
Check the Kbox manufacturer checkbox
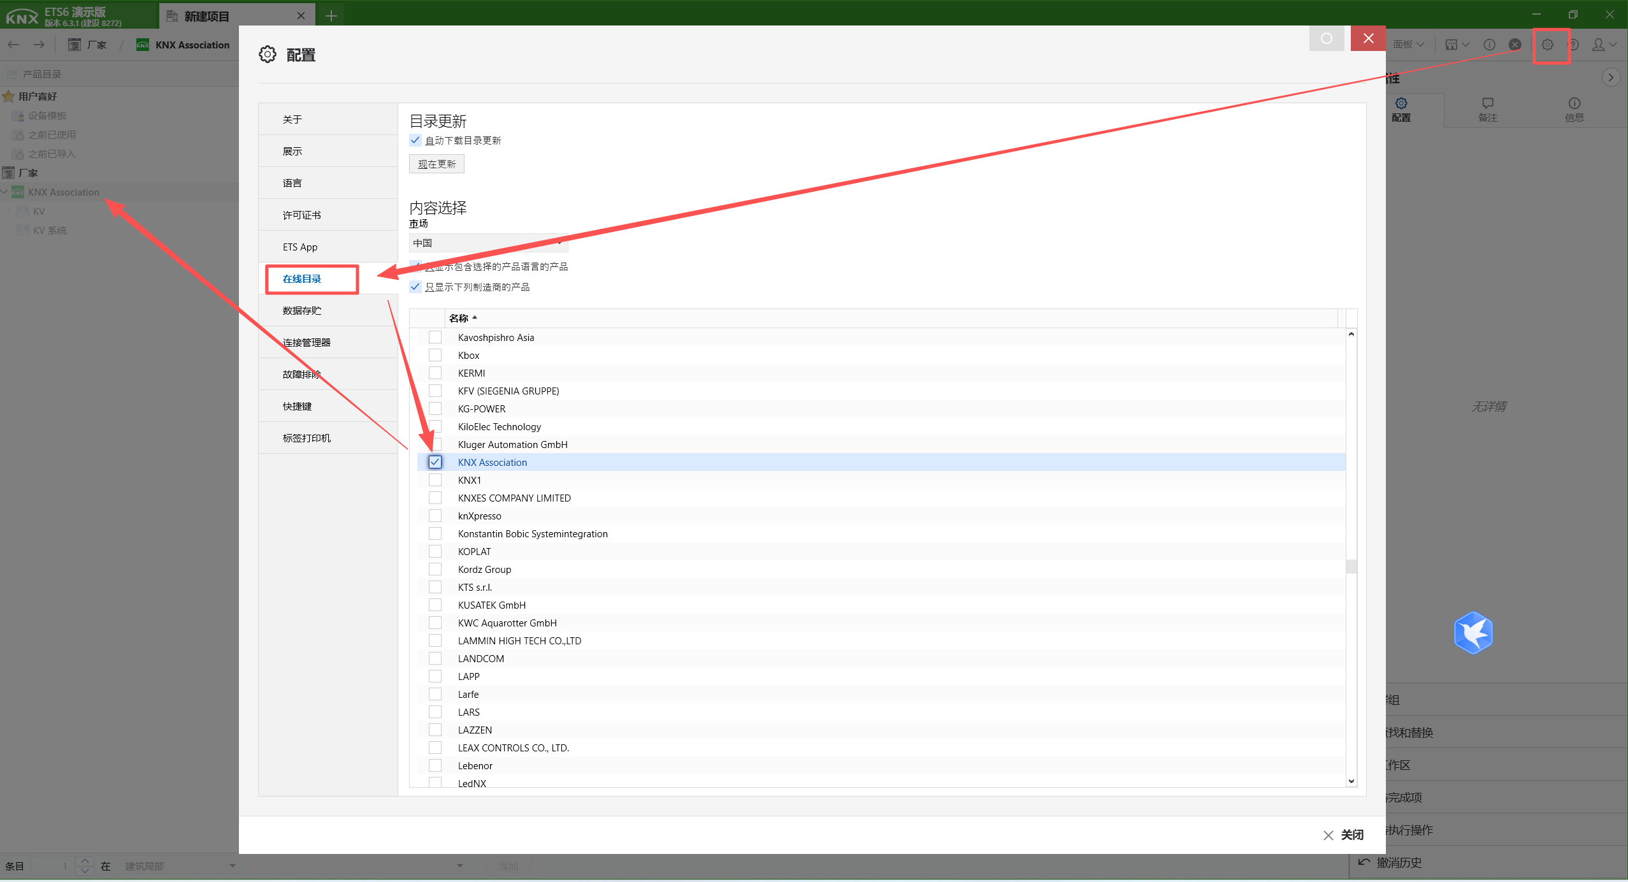pos(435,355)
